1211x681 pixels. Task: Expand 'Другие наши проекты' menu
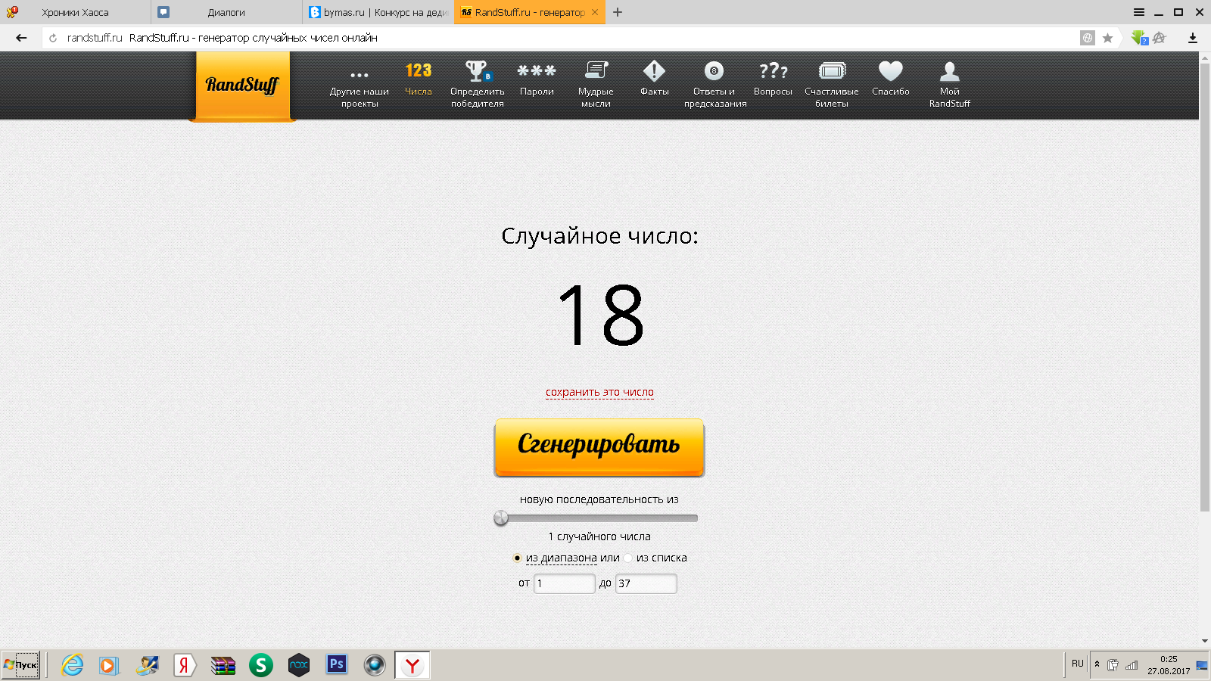pyautogui.click(x=360, y=76)
